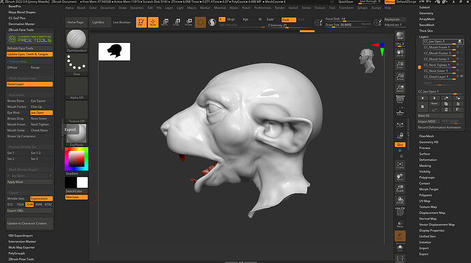Toggle the Zsub mode

point(289,20)
